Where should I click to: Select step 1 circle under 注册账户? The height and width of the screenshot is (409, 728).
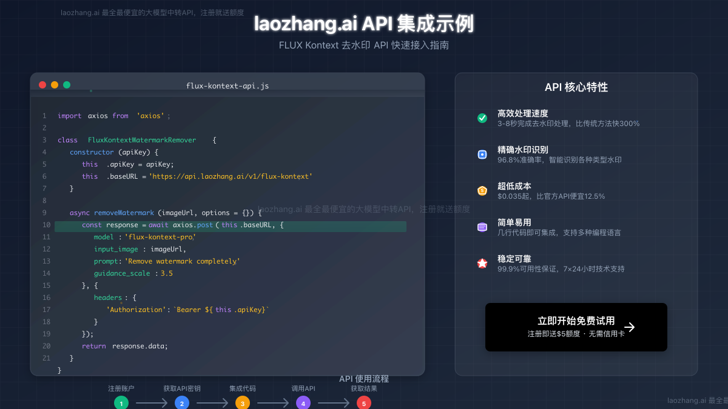[x=121, y=403]
